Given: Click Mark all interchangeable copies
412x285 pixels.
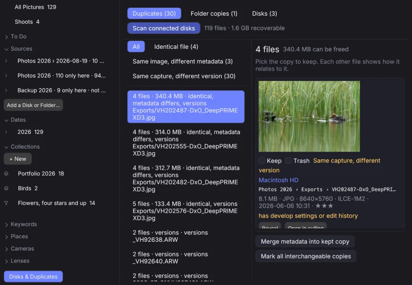Looking at the screenshot, I should pos(306,256).
